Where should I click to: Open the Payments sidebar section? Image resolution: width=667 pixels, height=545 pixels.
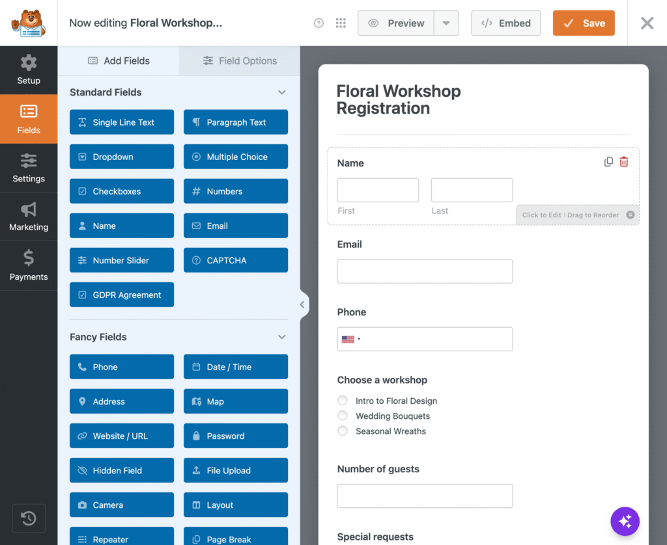(x=29, y=265)
